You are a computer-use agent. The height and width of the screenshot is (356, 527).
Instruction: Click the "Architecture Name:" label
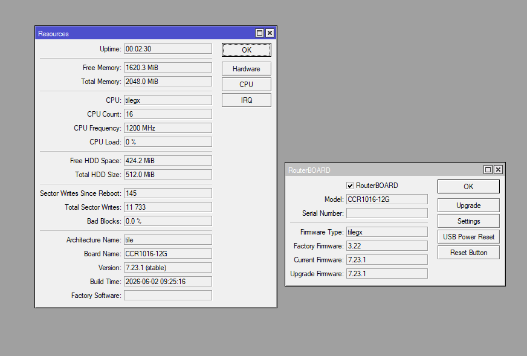tap(94, 240)
